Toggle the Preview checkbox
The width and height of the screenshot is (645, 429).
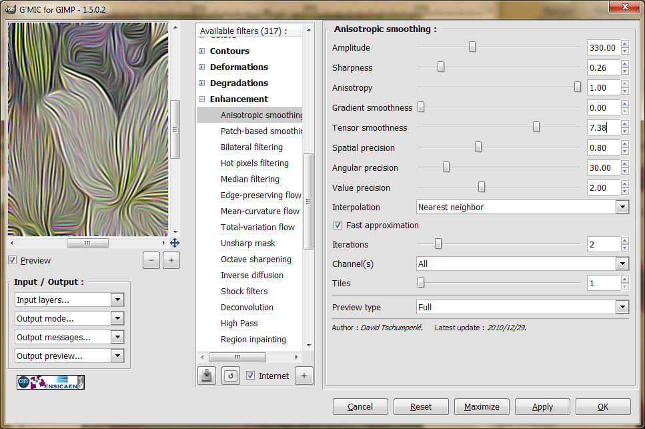[x=13, y=260]
